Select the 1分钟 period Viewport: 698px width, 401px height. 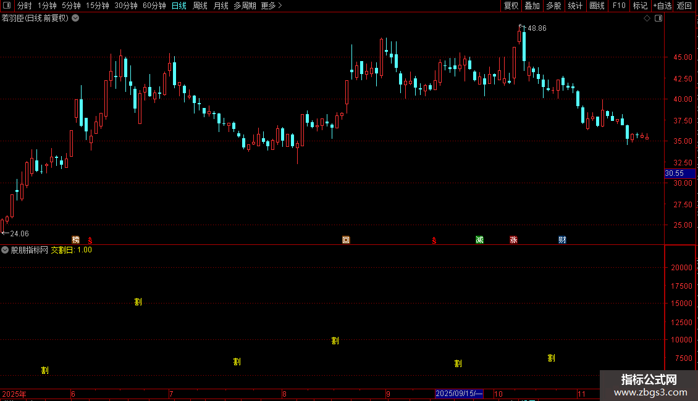pyautogui.click(x=47, y=6)
